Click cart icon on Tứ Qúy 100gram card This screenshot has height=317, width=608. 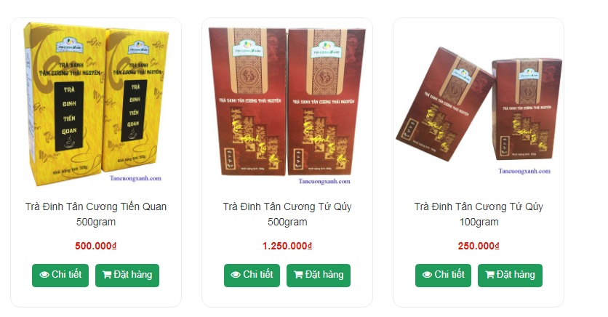(489, 275)
